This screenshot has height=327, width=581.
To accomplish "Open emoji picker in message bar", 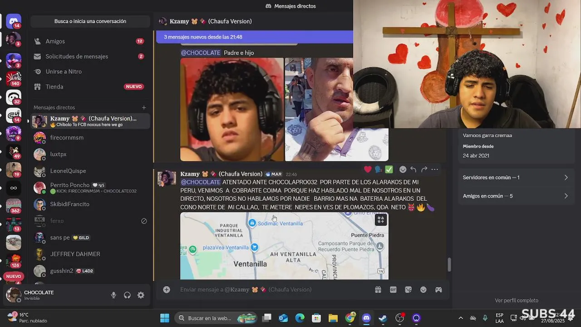I will click(x=423, y=290).
